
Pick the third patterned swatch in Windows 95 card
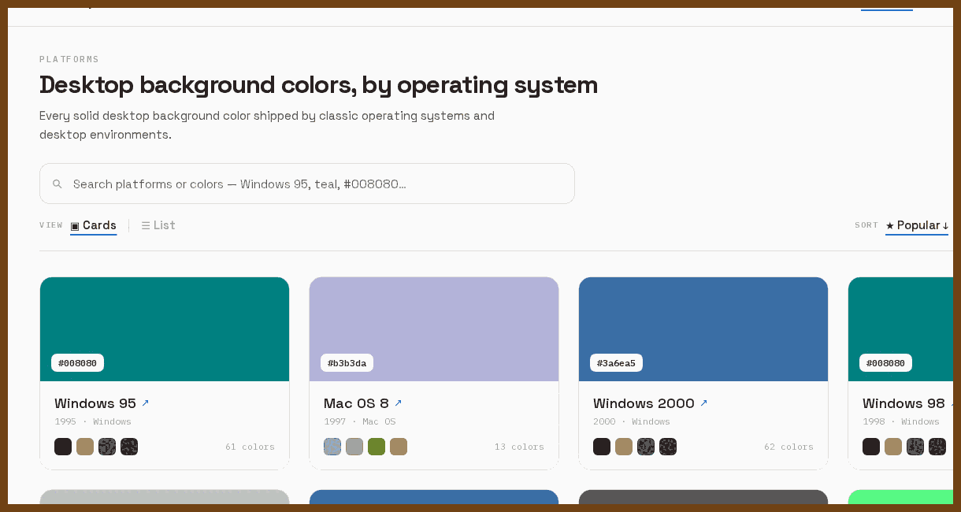(x=107, y=447)
